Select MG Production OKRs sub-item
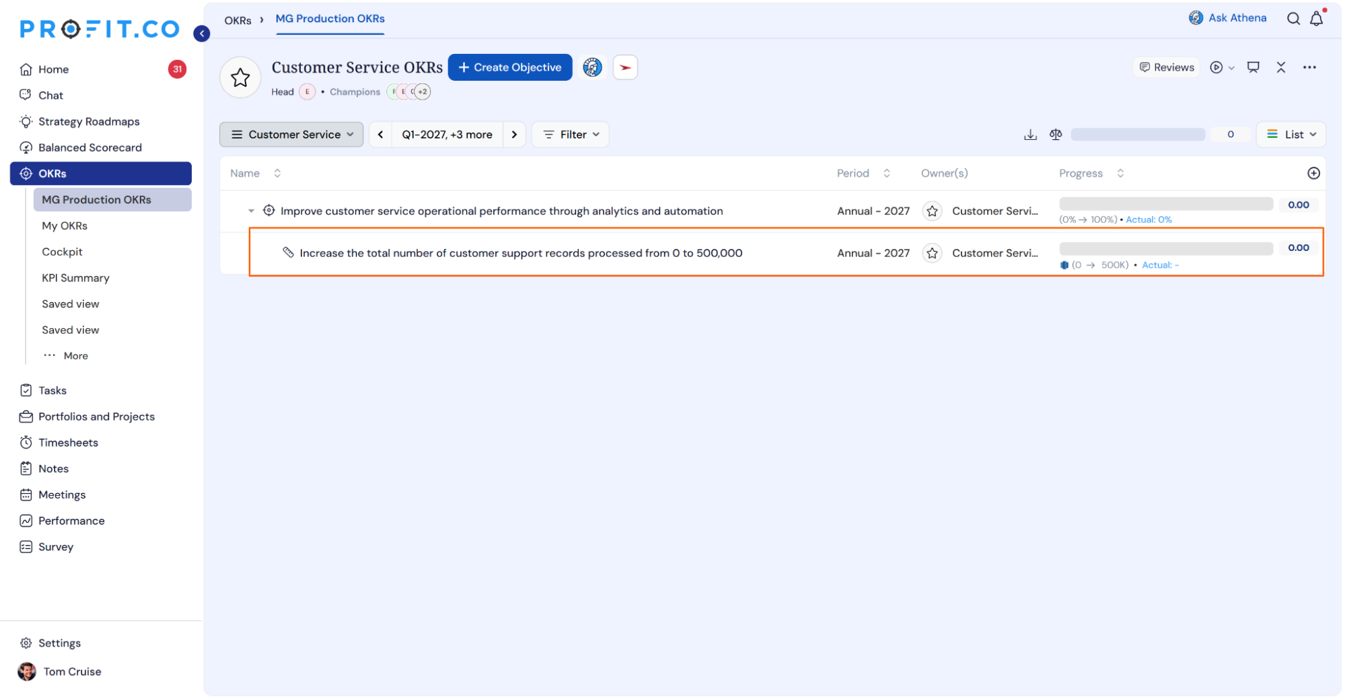1345x699 pixels. click(112, 200)
